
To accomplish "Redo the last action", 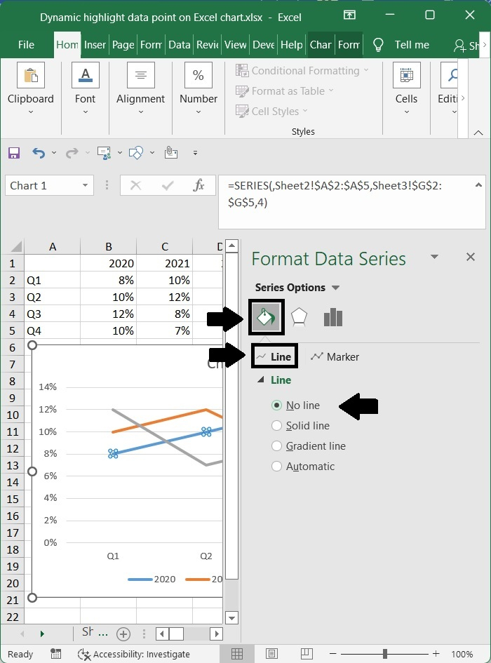I will click(x=72, y=153).
